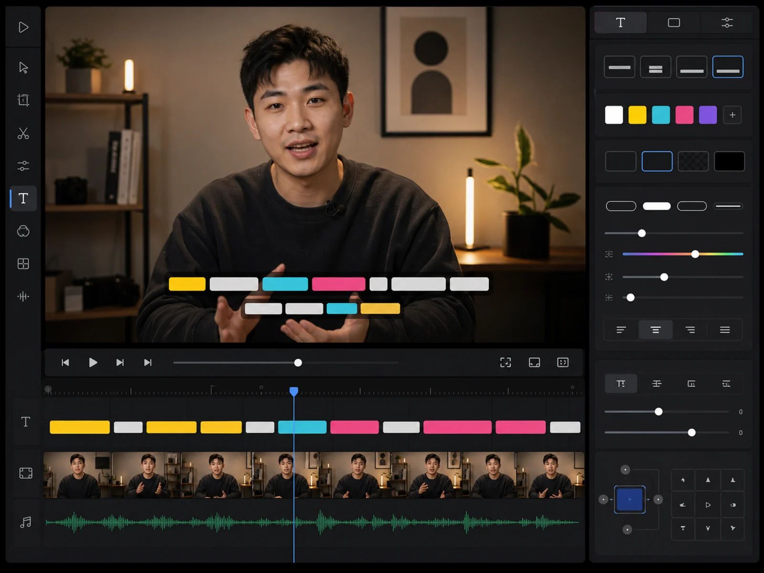
Task: Click the music note audio track icon
Action: [x=26, y=522]
